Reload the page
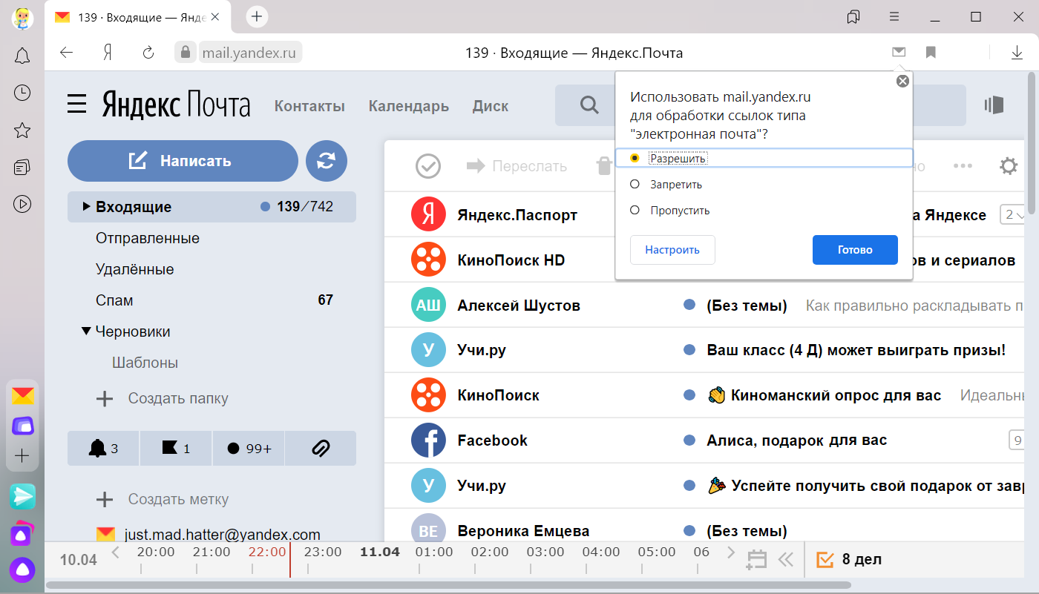 (x=148, y=53)
